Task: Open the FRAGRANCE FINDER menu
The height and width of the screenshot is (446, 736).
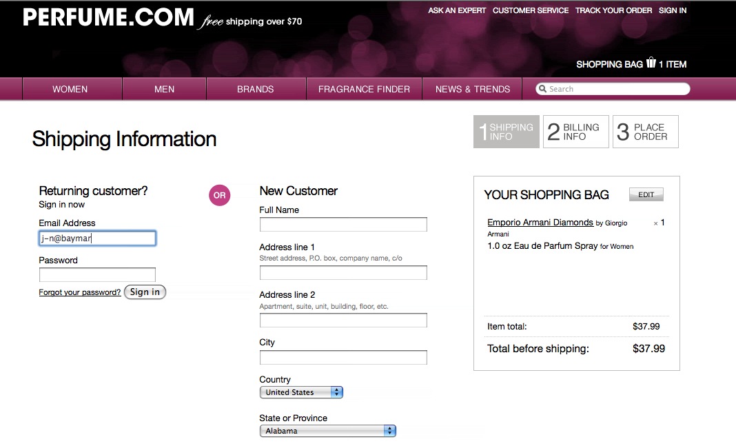Action: coord(364,88)
